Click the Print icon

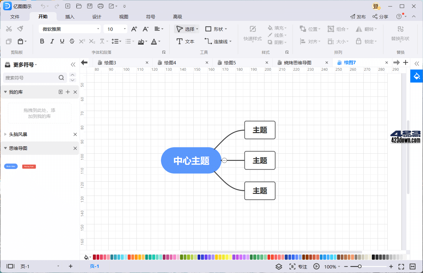(100, 6)
